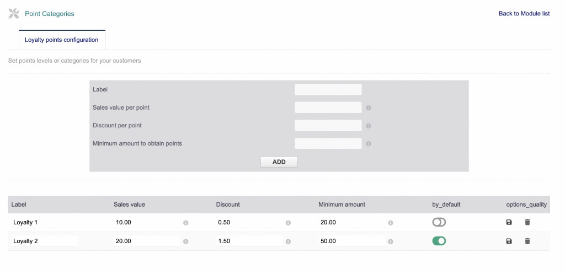Click info icon next to Loyalty 1 sales value
565x274 pixels.
[186, 223]
